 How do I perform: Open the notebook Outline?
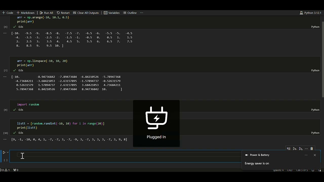coord(130,13)
